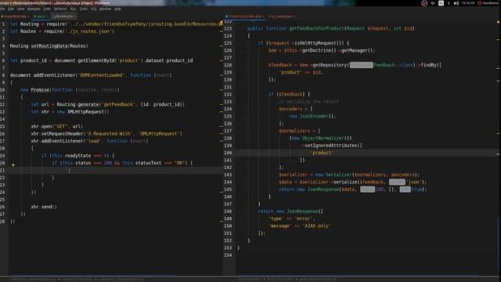Image resolution: width=501 pixels, height=282 pixels.
Task: Switch to the app.js editor tab
Action: point(40,16)
